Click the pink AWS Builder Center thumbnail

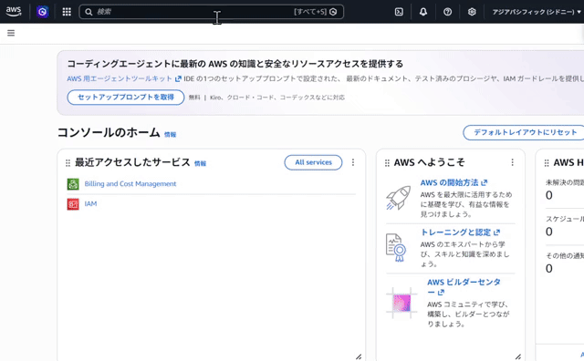point(401,303)
